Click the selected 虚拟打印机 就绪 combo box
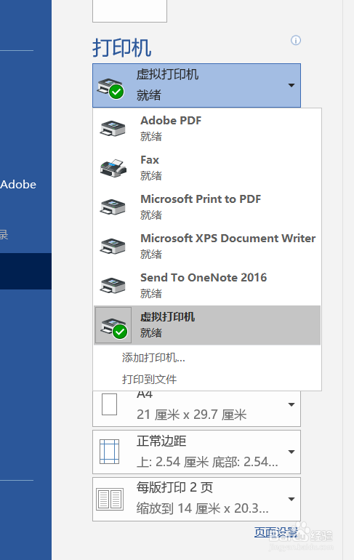Screen dimensions: 354x560 197,85
